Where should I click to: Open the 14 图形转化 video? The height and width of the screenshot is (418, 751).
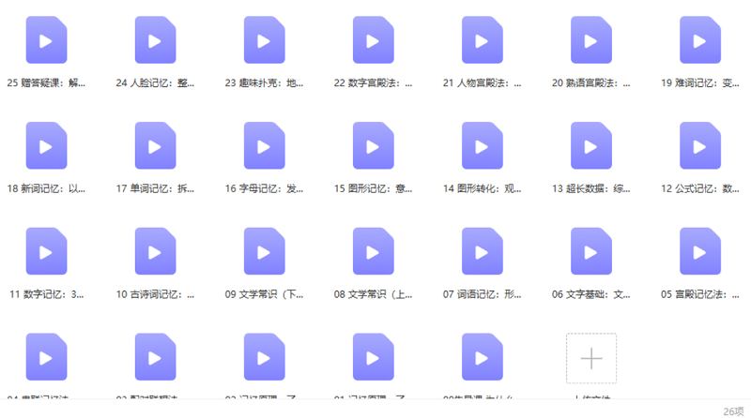(482, 145)
